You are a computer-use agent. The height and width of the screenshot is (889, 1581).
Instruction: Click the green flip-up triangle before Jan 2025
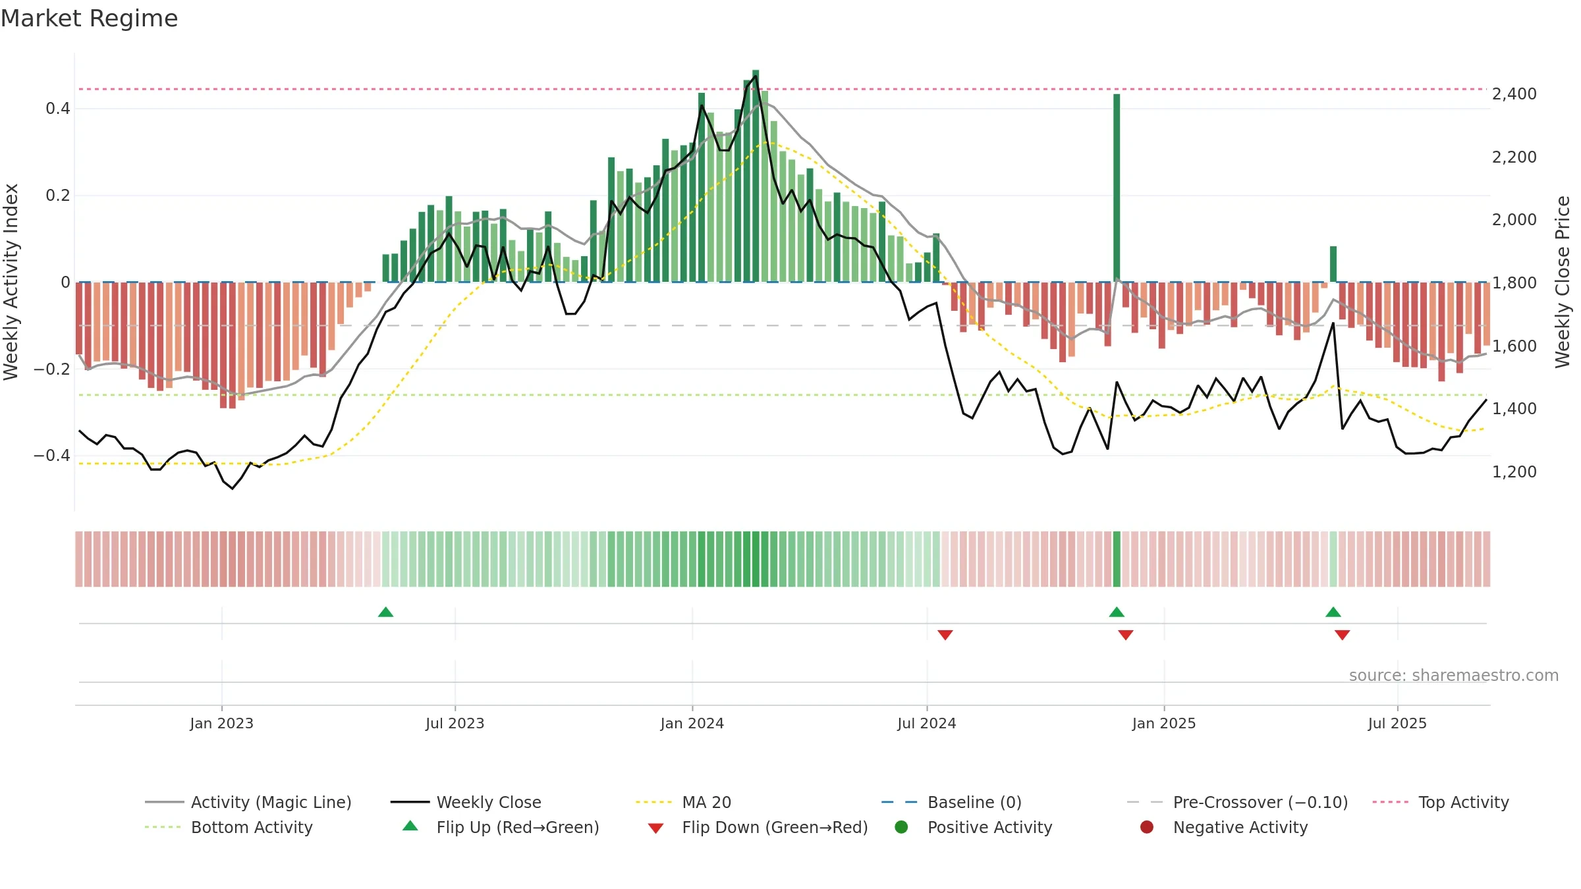click(x=1117, y=612)
